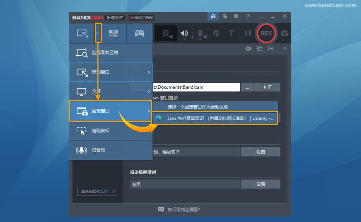Open the 如何录制全屏幕? help link
The height and width of the screenshot is (222, 361).
[x=184, y=209]
